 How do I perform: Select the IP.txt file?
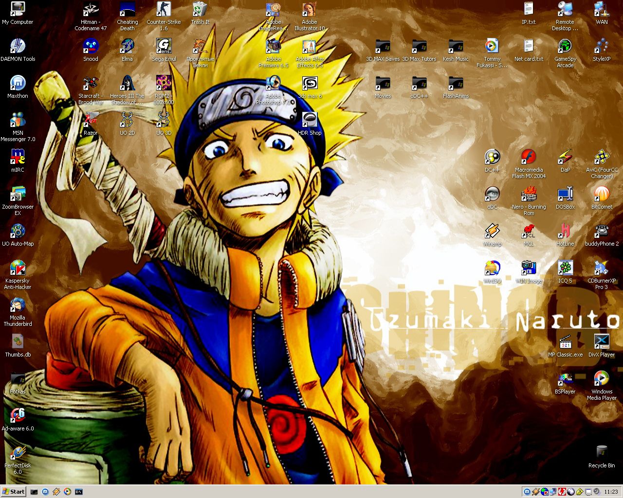click(529, 13)
